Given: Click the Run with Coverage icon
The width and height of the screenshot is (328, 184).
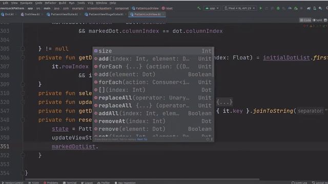Looking at the screenshot, I should click(284, 8).
